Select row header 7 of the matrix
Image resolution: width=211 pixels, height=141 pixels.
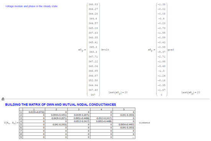click(21, 131)
